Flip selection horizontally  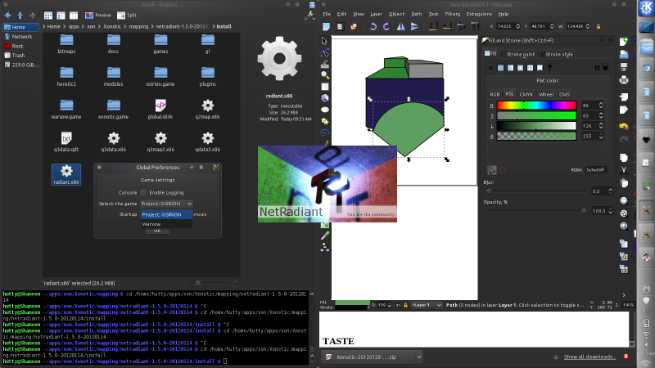[x=400, y=26]
